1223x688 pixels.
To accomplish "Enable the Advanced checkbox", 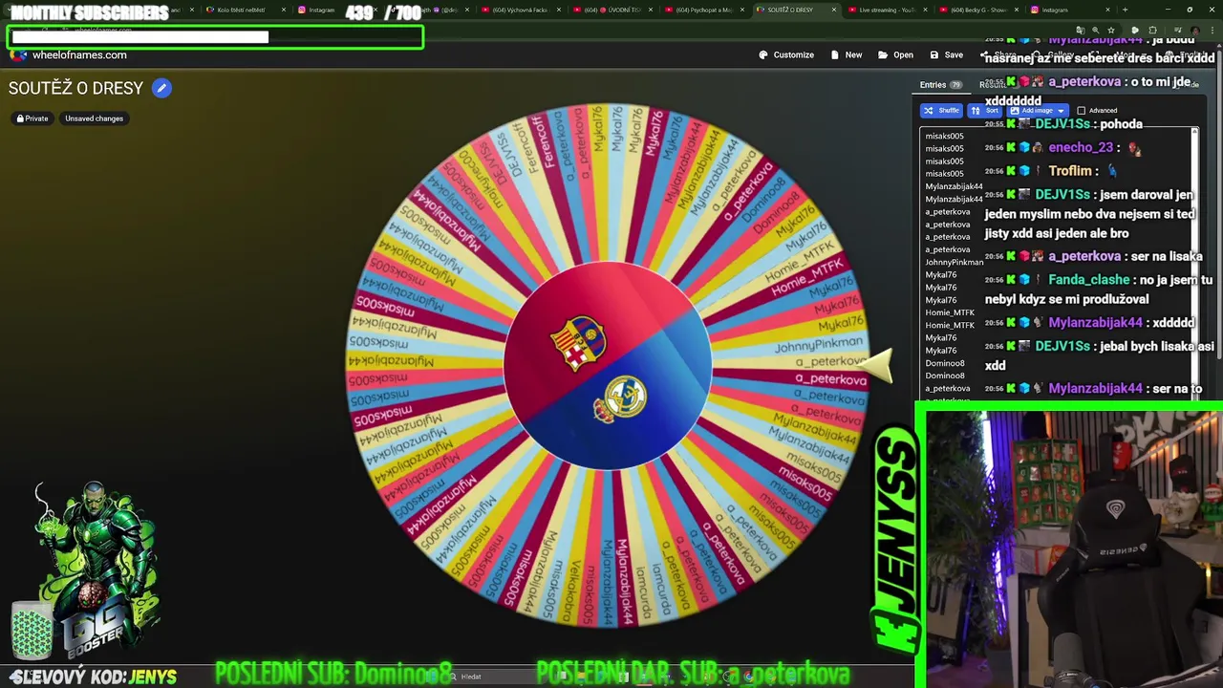I will (x=1082, y=110).
